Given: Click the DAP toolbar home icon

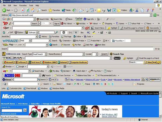Looking at the screenshot, I should pos(4,32).
